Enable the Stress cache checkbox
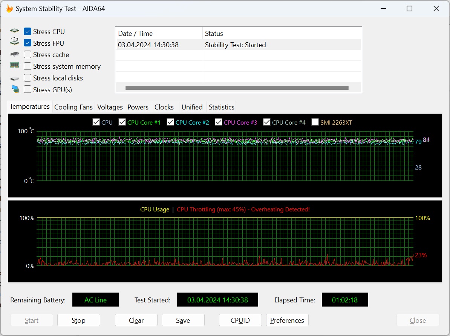Screen dimensions: 450x336 point(28,55)
